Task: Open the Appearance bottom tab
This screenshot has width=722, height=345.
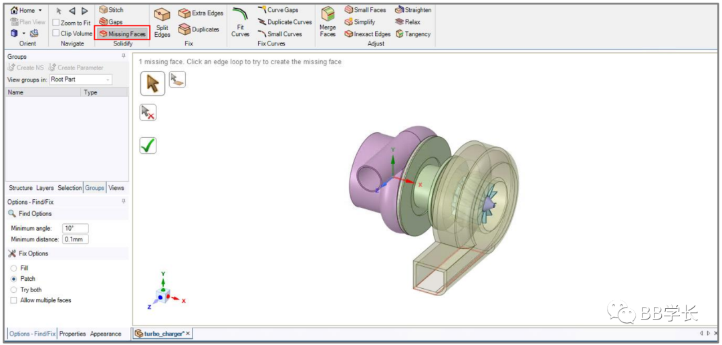Action: pyautogui.click(x=106, y=334)
